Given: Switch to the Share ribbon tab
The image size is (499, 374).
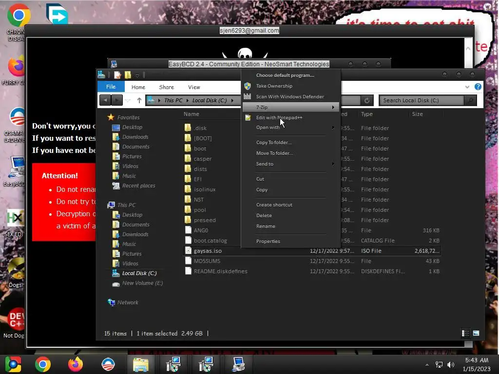Looking at the screenshot, I should coord(167,87).
